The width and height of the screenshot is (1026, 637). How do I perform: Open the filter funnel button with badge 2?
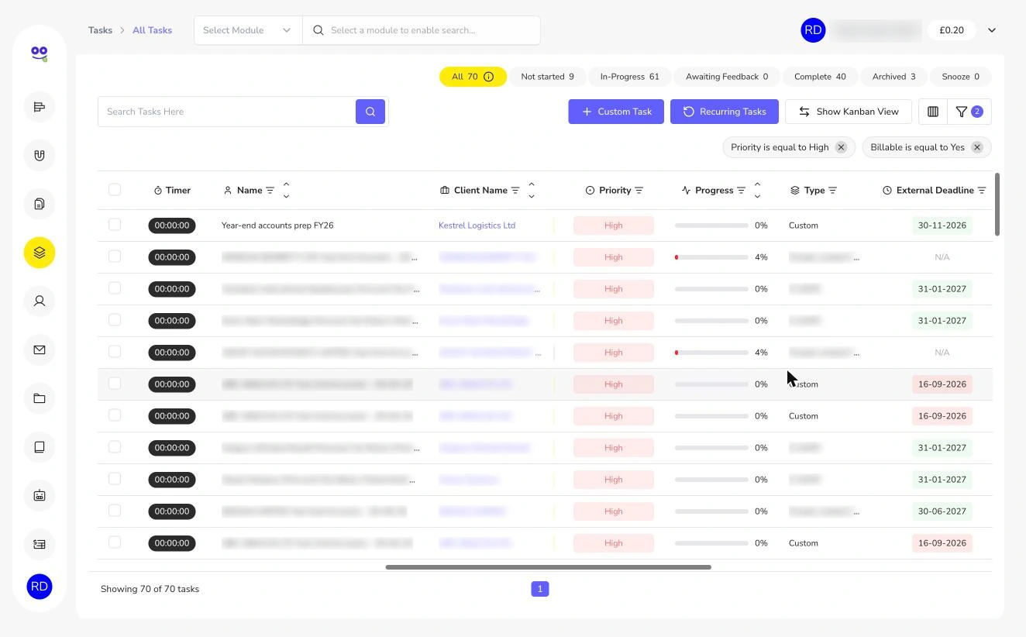coord(969,112)
